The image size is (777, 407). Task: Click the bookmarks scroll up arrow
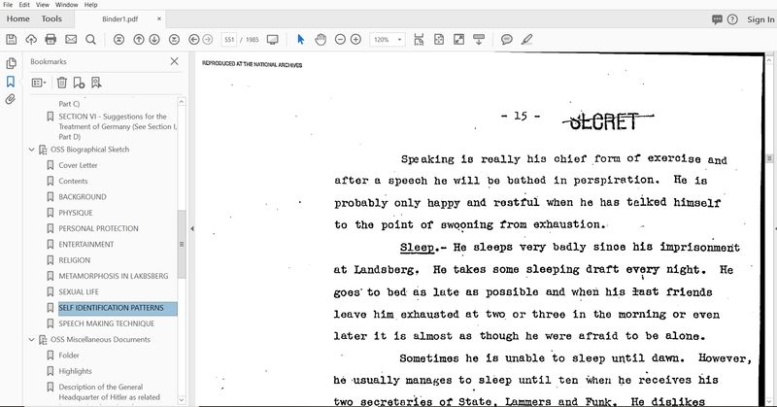[x=182, y=102]
